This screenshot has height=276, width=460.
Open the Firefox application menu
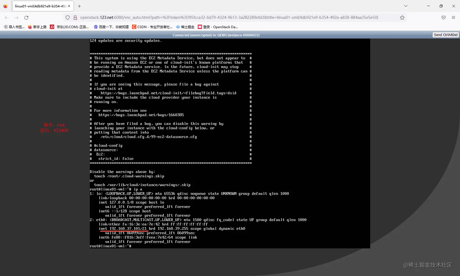[453, 18]
